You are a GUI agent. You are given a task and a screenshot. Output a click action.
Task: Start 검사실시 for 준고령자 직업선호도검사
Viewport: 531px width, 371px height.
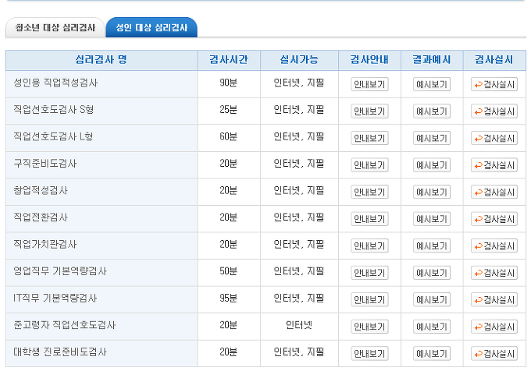point(494,327)
